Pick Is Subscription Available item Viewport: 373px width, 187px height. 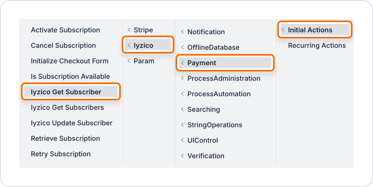coord(70,77)
